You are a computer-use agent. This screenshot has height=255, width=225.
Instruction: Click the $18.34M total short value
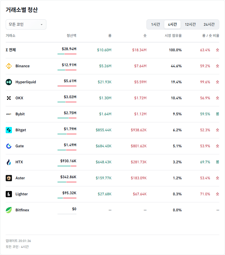139,50
